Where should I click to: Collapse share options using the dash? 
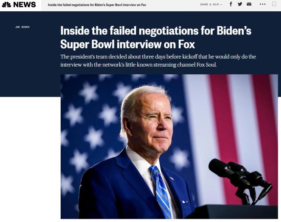pos(221,4)
